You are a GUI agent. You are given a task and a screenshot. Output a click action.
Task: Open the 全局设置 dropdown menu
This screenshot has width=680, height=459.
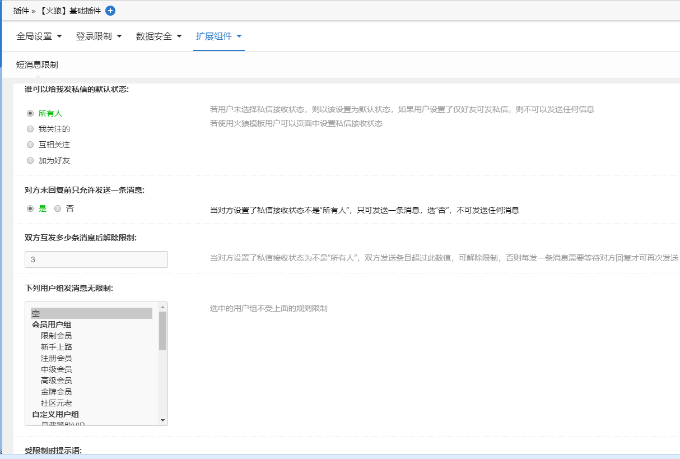[39, 36]
